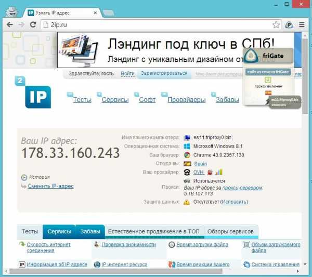This screenshot has width=312, height=277.
Task: Open the Chrome hamburger menu
Action: click(302, 24)
